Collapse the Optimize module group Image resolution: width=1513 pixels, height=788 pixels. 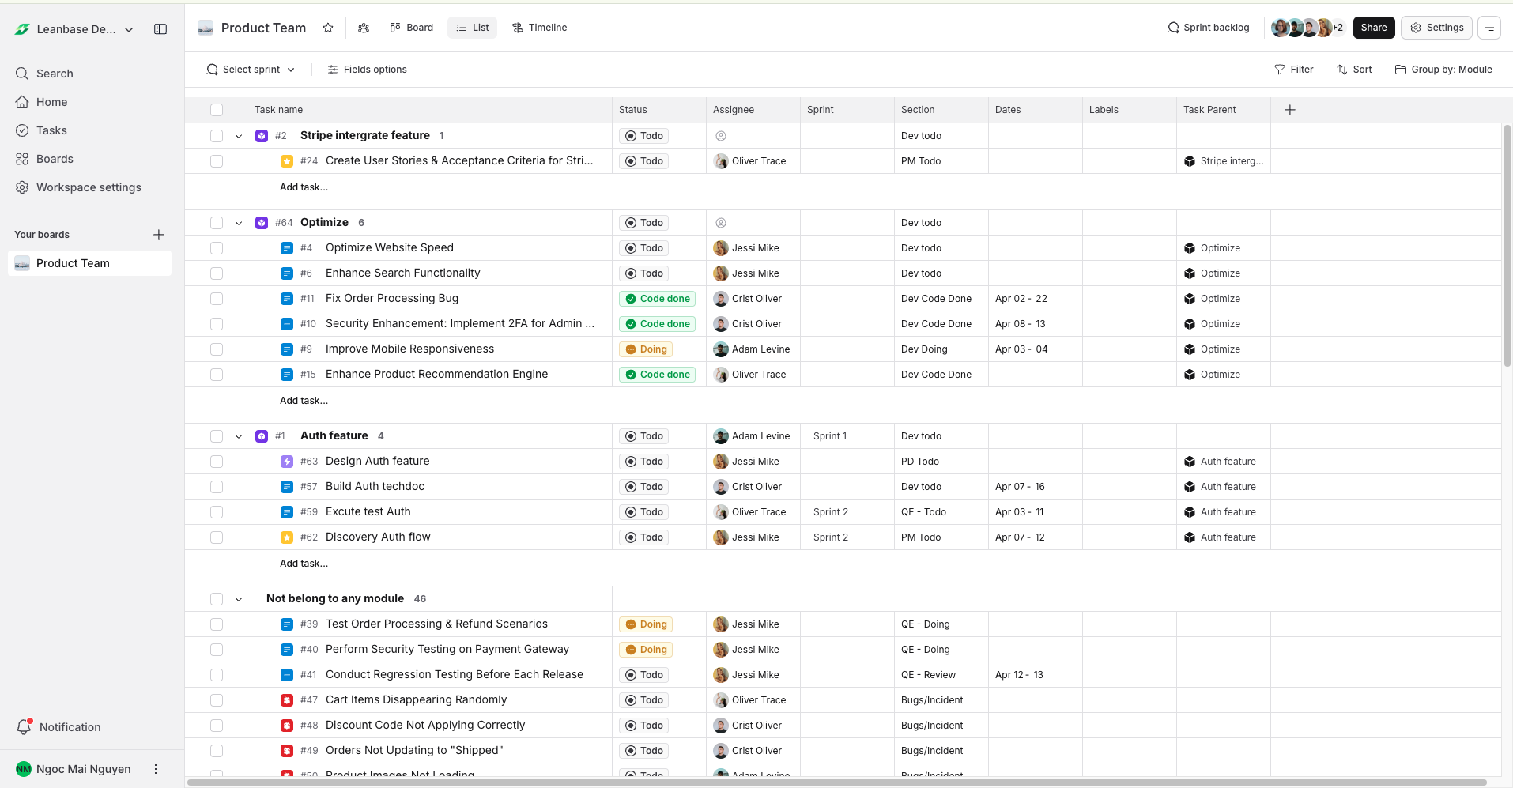coord(239,223)
